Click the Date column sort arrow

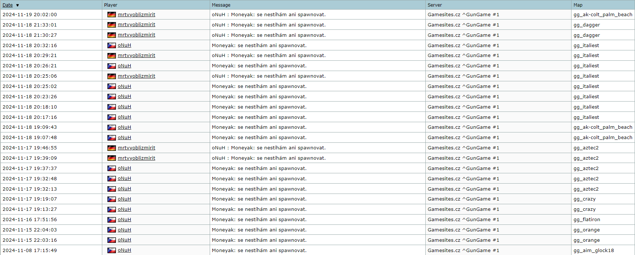pyautogui.click(x=17, y=5)
